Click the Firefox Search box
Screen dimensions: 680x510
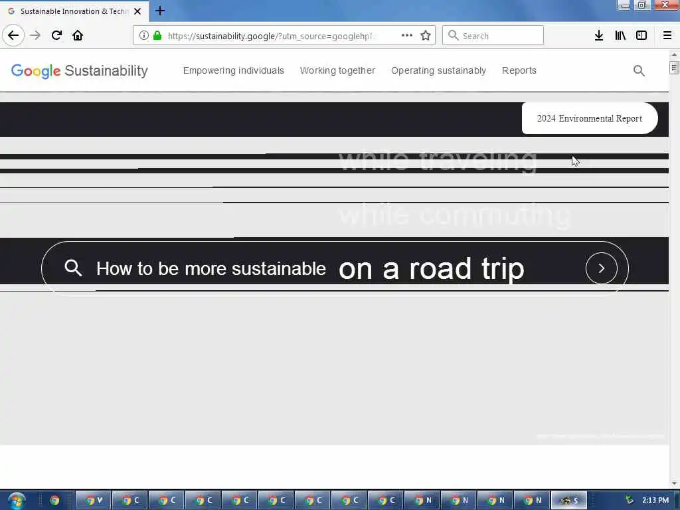tap(493, 36)
